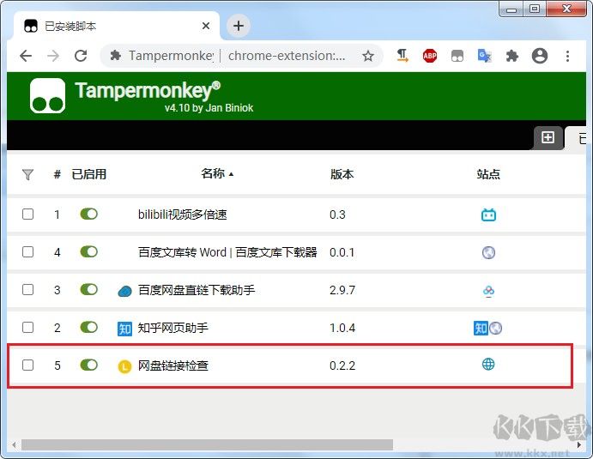Click the Tampermonkey extension toolbar icon
The width and height of the screenshot is (593, 459).
pos(457,56)
